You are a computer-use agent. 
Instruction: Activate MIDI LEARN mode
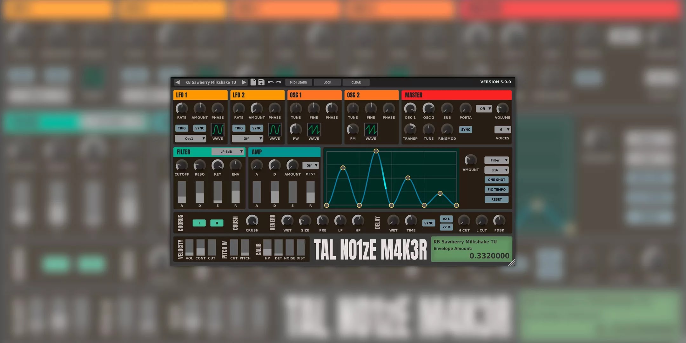(298, 82)
